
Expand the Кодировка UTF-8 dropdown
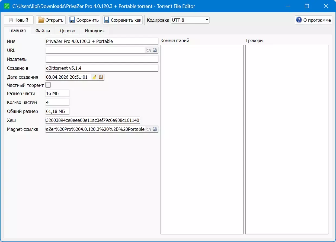(190, 20)
